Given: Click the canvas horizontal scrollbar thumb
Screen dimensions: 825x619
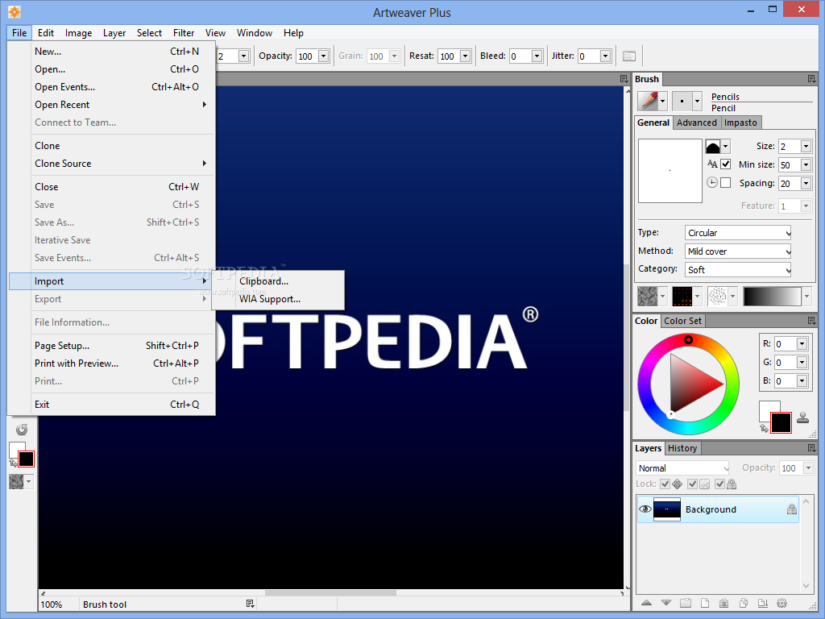Looking at the screenshot, I should point(330,593).
